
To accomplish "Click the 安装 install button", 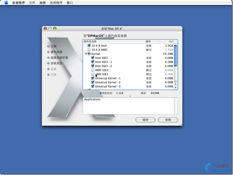I will coord(168,120).
